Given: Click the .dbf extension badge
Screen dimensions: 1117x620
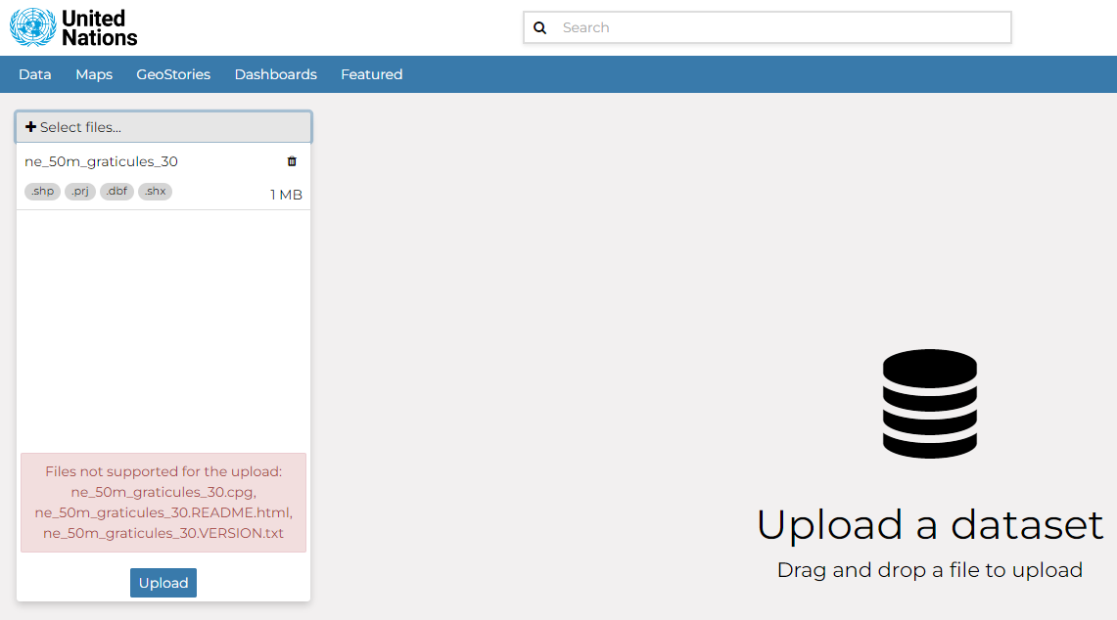Looking at the screenshot, I should pos(116,192).
